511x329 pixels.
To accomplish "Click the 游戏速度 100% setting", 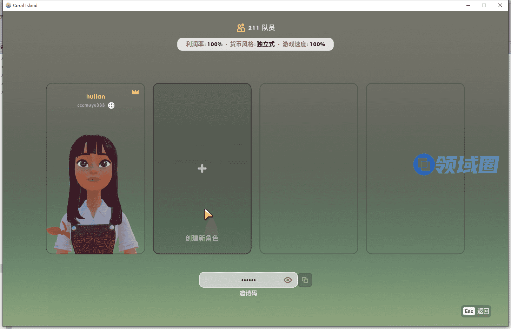I will (x=304, y=44).
